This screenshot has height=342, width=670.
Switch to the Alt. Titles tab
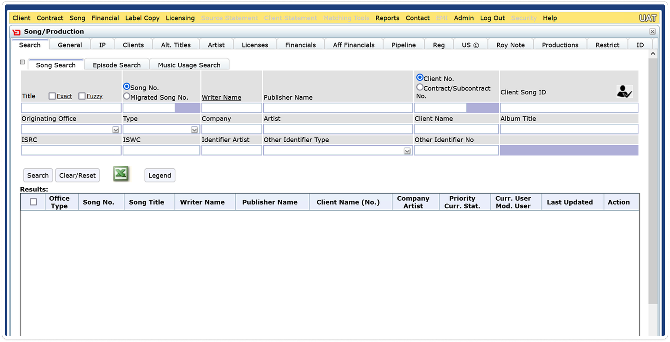pyautogui.click(x=176, y=45)
